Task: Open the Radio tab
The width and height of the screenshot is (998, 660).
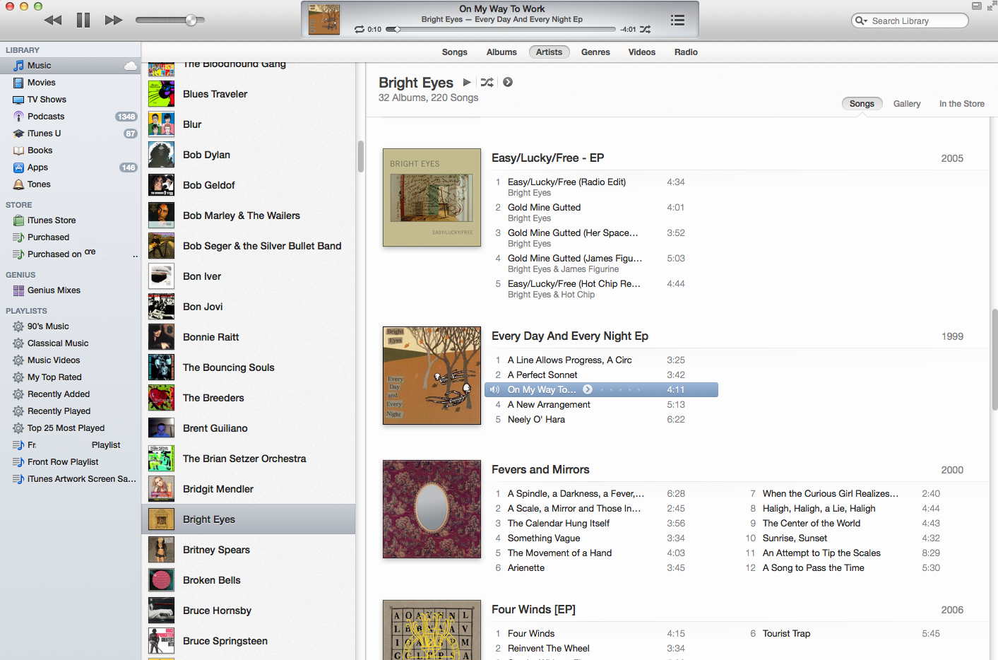Action: (686, 52)
